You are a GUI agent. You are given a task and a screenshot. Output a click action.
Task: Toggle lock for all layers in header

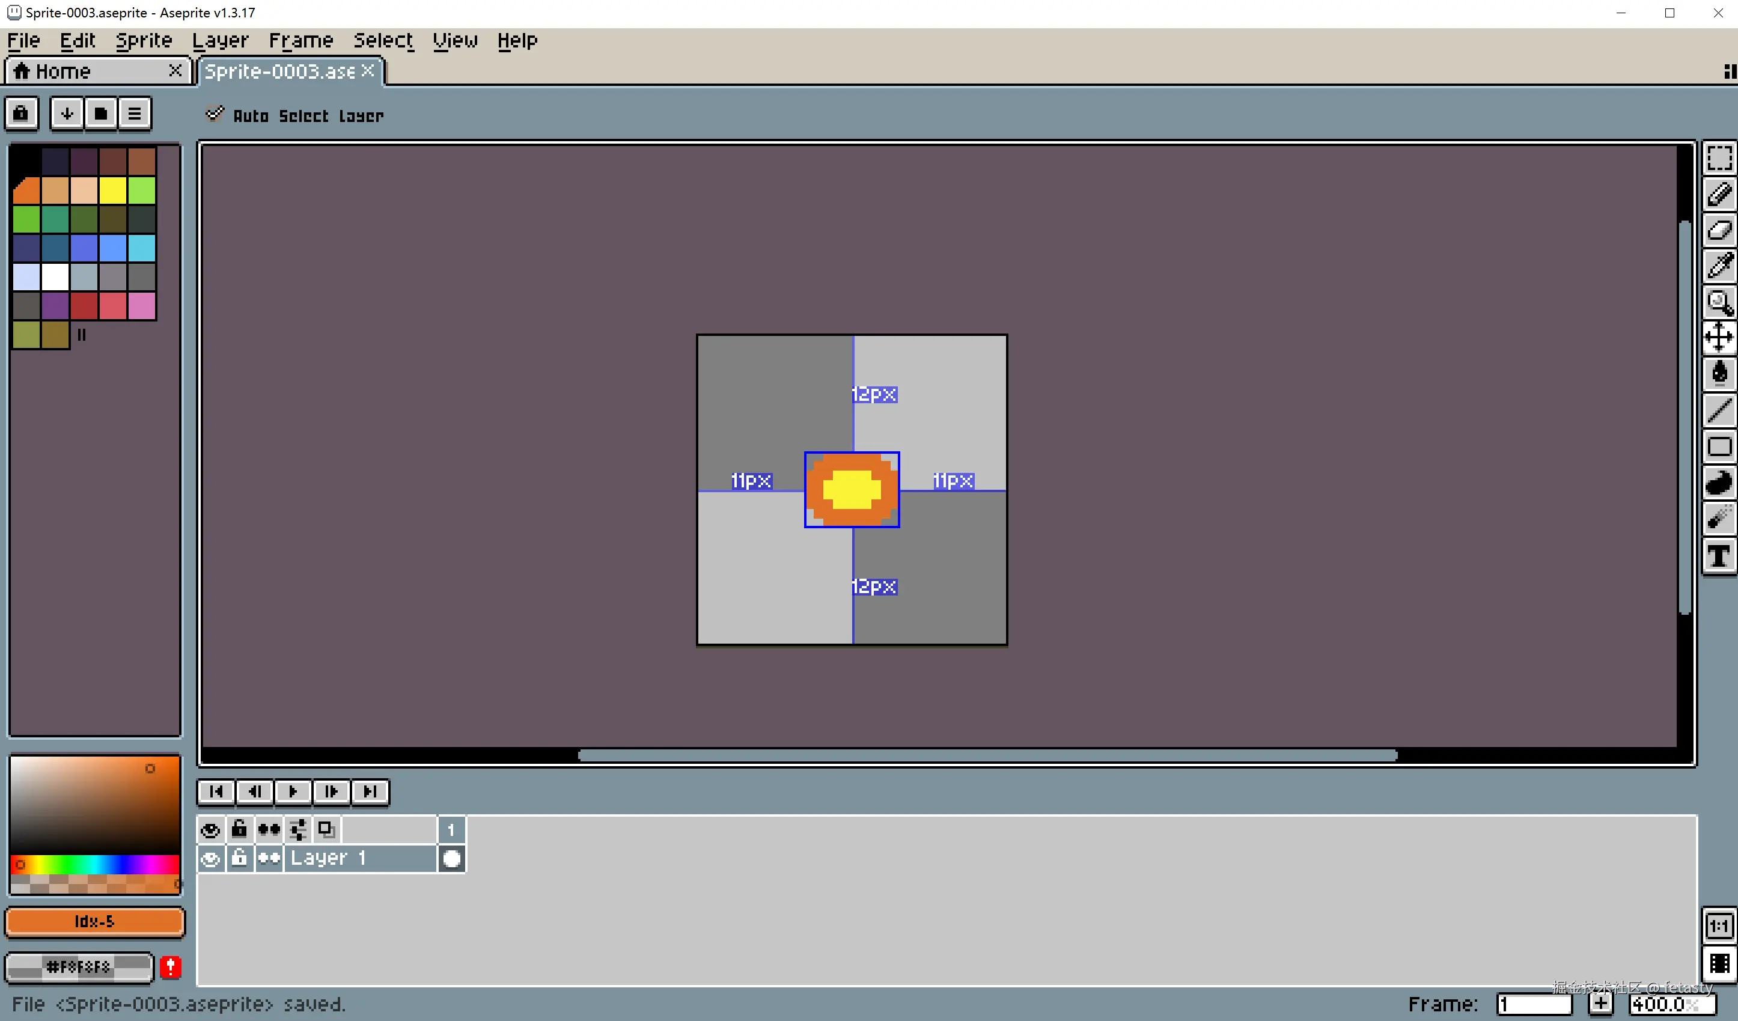pyautogui.click(x=239, y=829)
